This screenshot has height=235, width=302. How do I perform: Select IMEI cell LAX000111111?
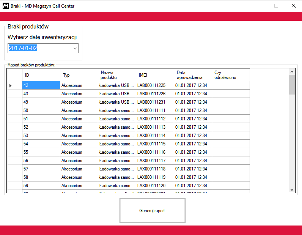155,110
